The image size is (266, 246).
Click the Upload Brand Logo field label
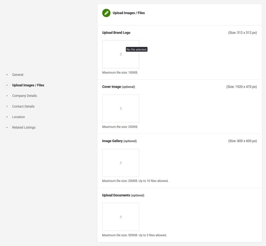coord(116,33)
